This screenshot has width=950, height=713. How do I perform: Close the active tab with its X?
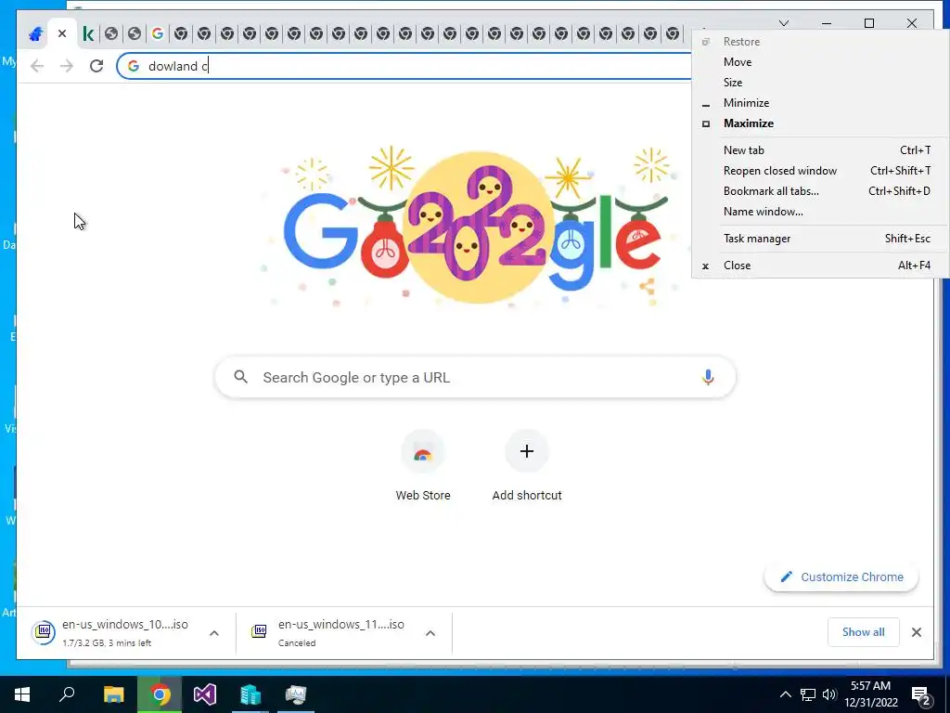(62, 33)
